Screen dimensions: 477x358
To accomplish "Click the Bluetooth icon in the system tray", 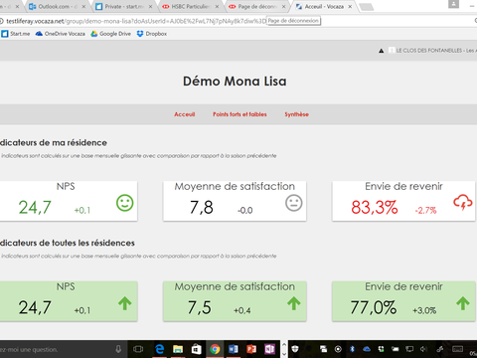I will click(x=353, y=349).
